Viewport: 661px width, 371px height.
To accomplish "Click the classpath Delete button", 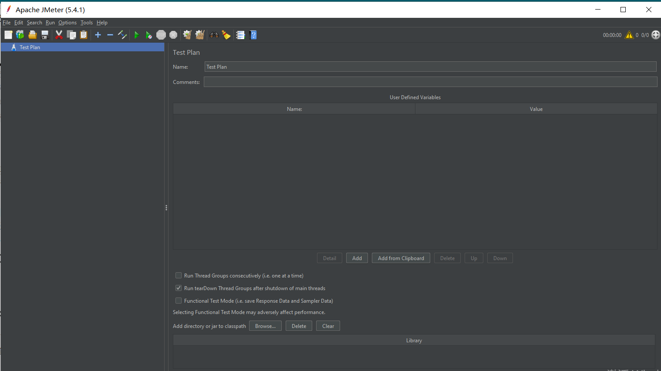I will (299, 326).
